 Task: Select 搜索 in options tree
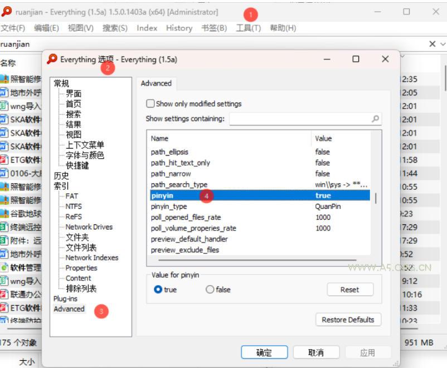(x=74, y=114)
